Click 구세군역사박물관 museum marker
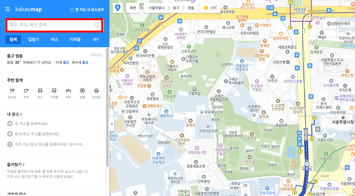 (226, 81)
